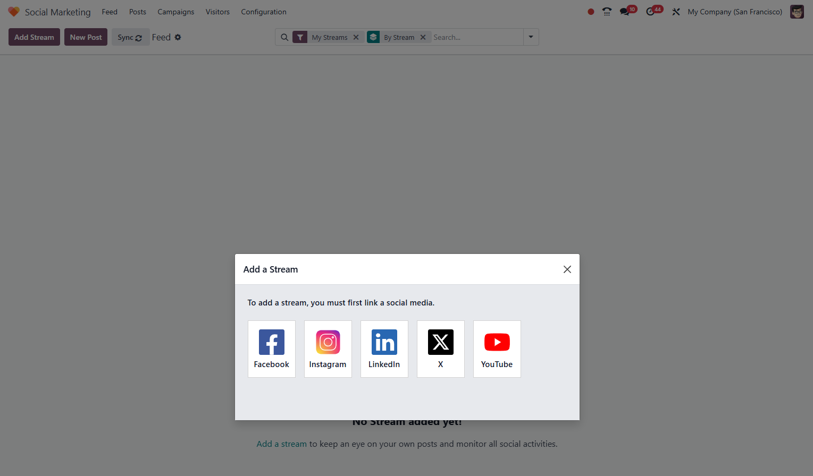Click the filter funnel icon on My Streams
Image resolution: width=813 pixels, height=476 pixels.
300,37
